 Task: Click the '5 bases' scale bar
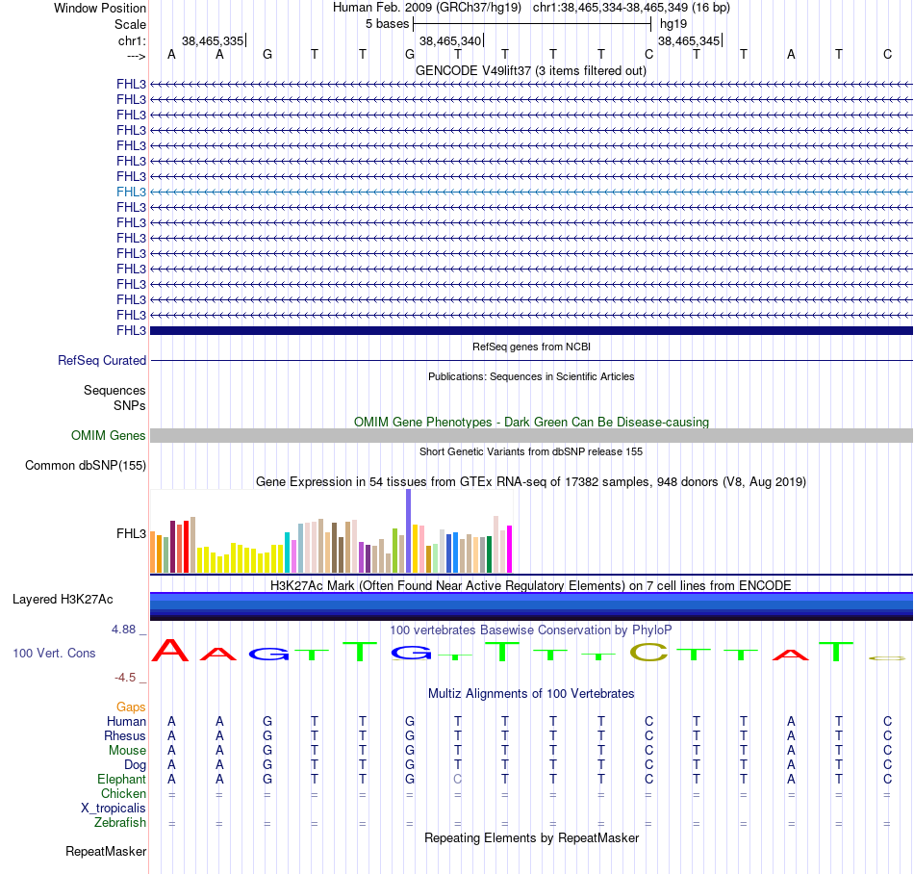[532, 24]
